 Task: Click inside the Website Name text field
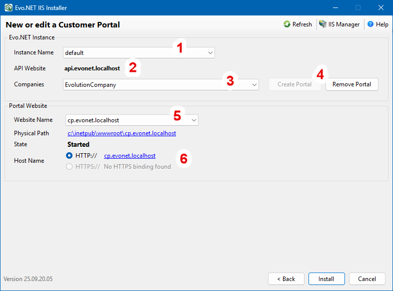pos(125,120)
